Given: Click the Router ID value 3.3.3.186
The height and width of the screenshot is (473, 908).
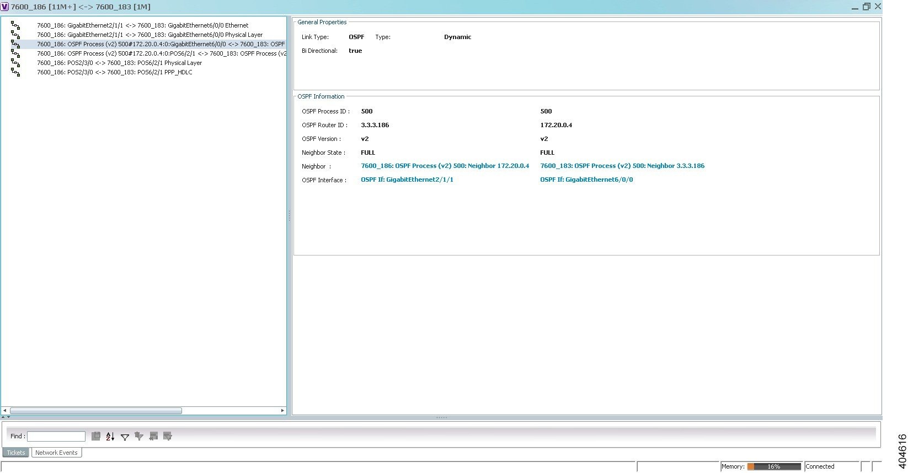Looking at the screenshot, I should click(375, 125).
